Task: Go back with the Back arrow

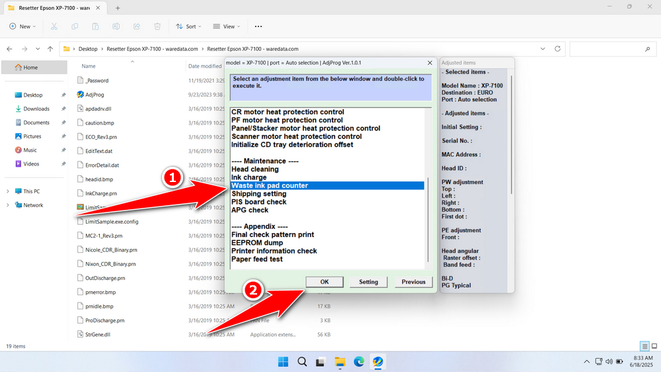Action: (x=9, y=49)
